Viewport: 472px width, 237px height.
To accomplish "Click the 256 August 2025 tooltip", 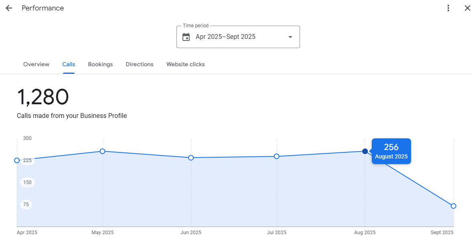I will (391, 151).
